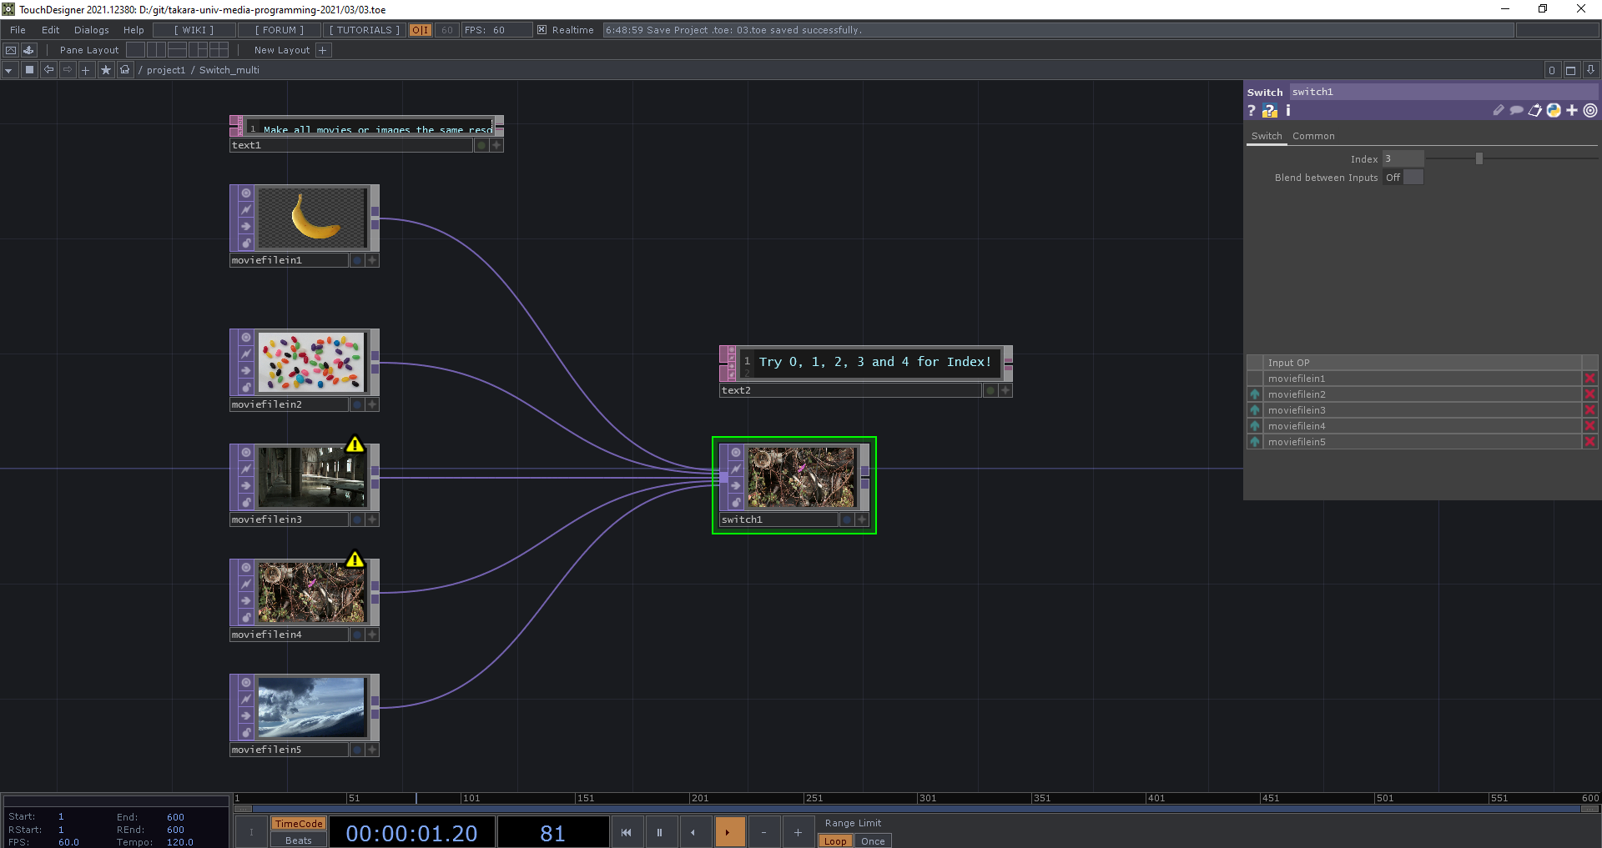Open the path bar dropdown arrow
Viewport: 1602px width, 848px height.
click(x=8, y=70)
